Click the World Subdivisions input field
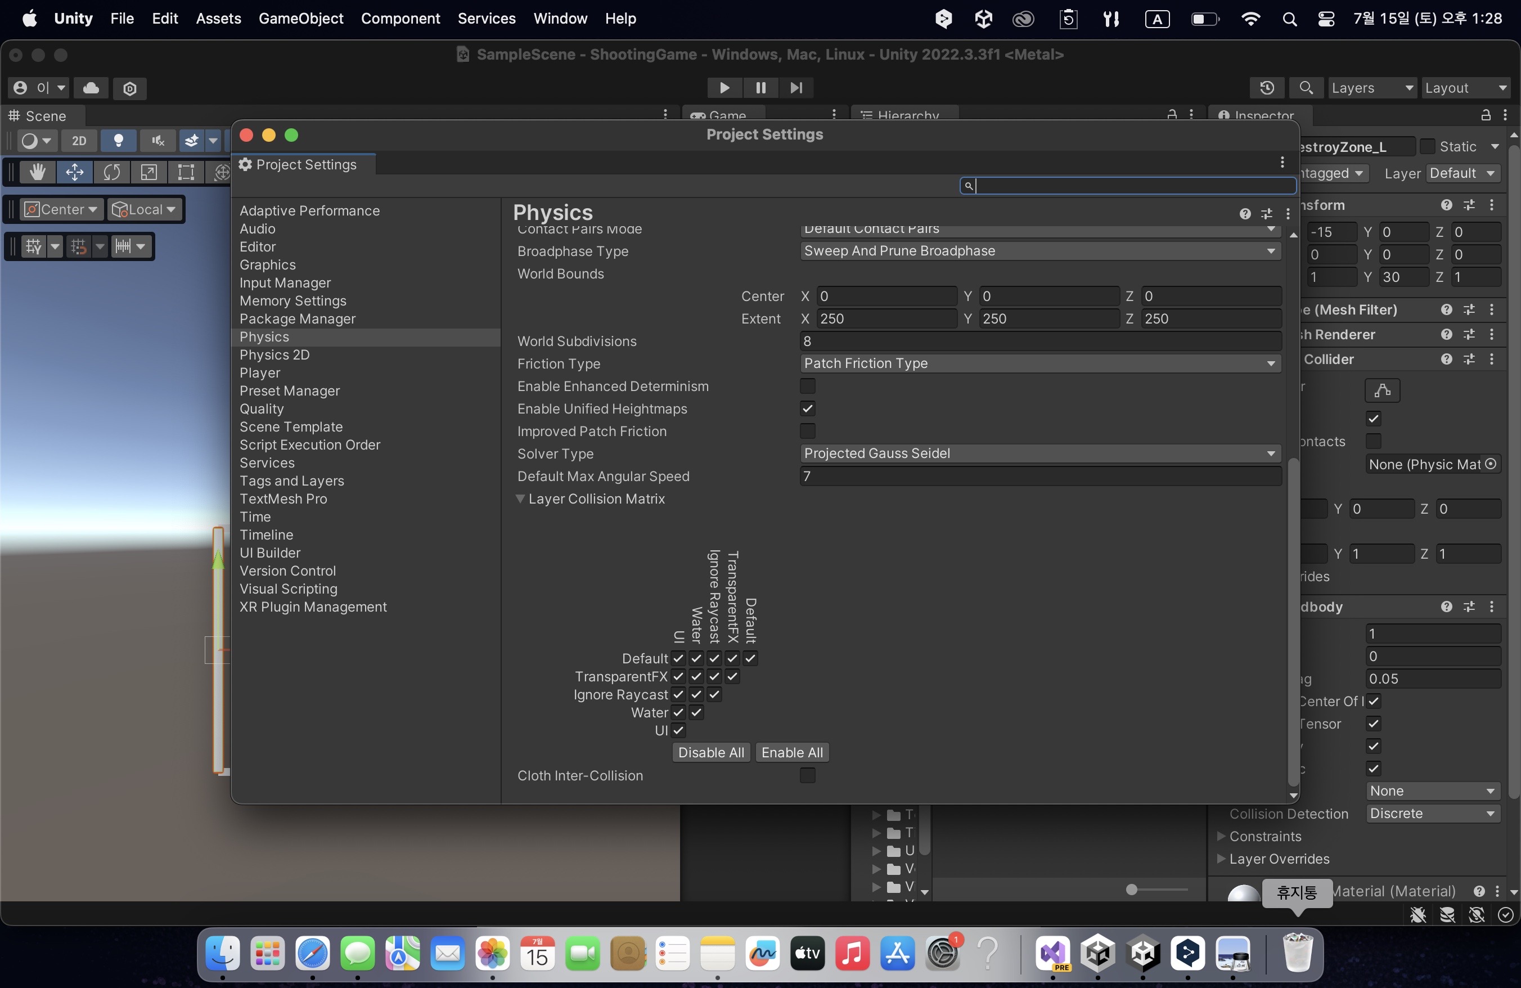 tap(1039, 342)
